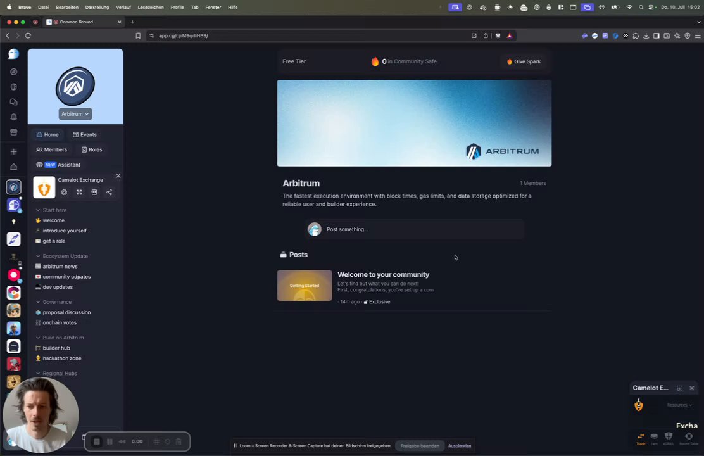Open the Arbitrum community dropdown
Image resolution: width=704 pixels, height=456 pixels.
coord(75,114)
